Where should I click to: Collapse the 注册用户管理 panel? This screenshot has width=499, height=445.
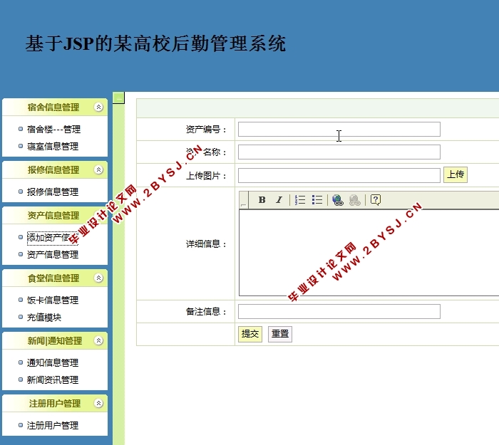[98, 404]
